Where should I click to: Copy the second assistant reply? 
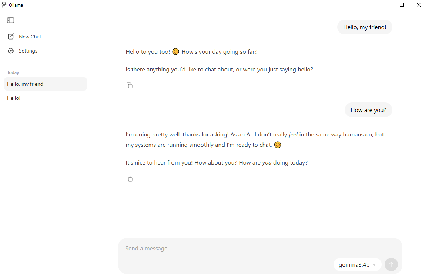point(130,179)
